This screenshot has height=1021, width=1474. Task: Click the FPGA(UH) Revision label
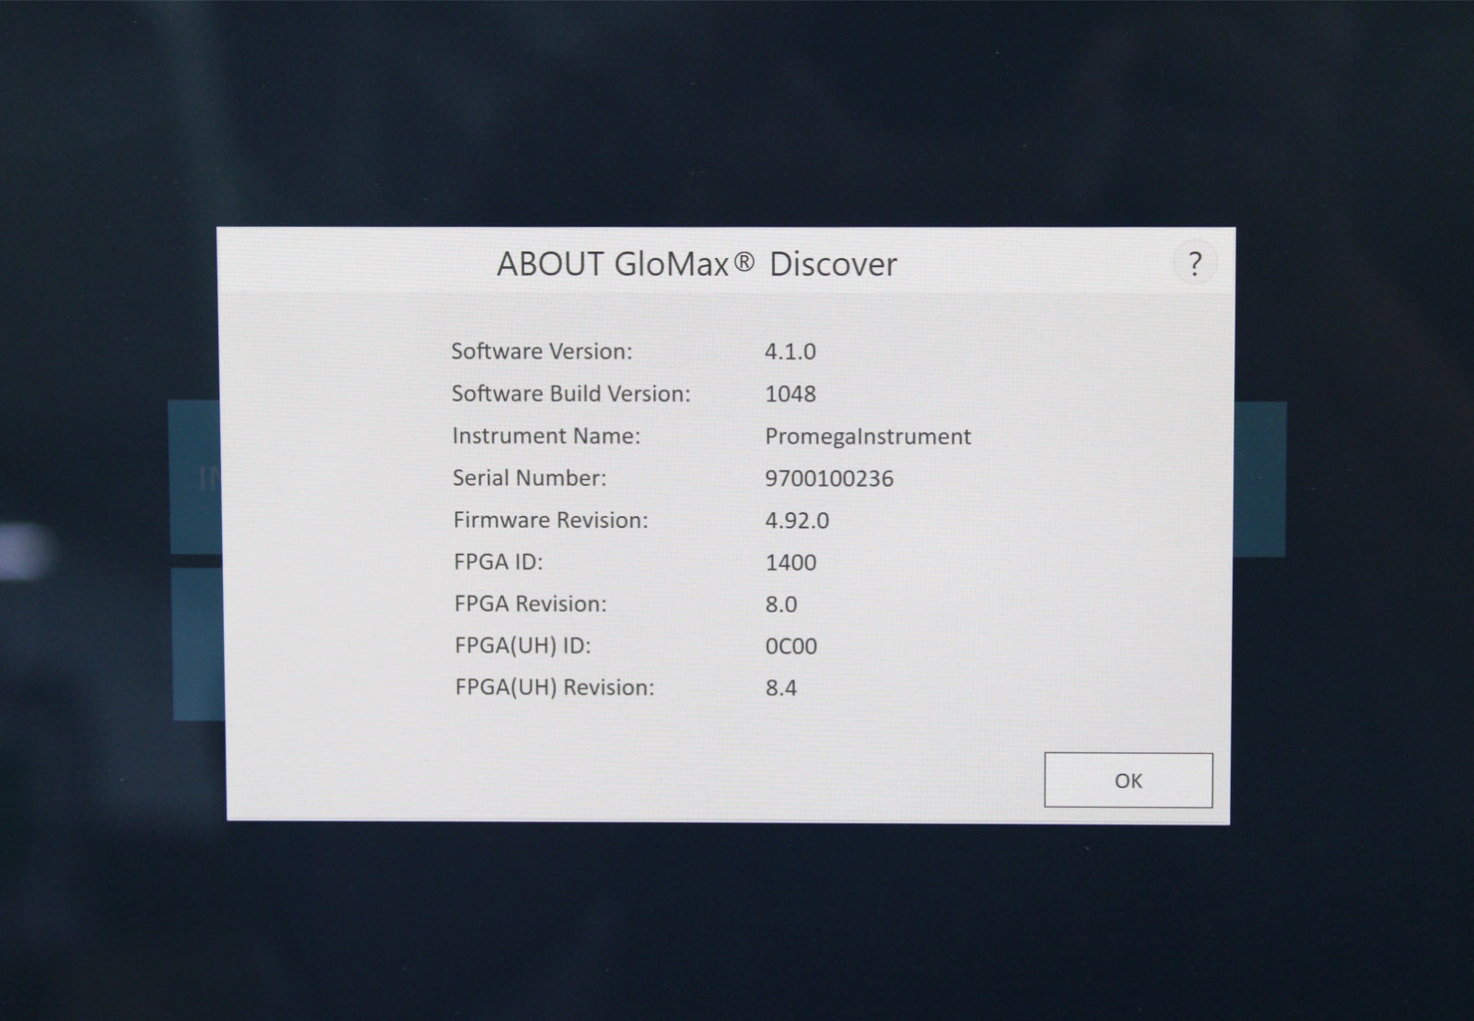coord(555,687)
